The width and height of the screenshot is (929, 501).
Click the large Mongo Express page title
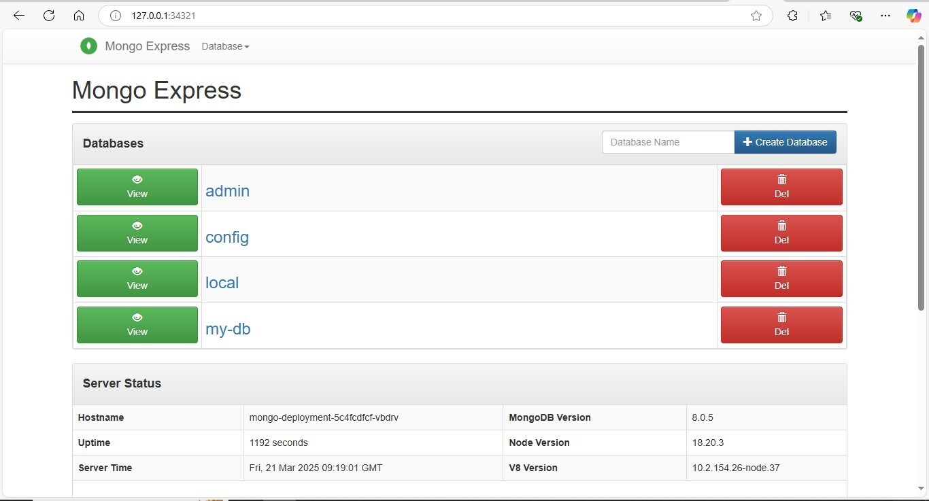coord(156,90)
